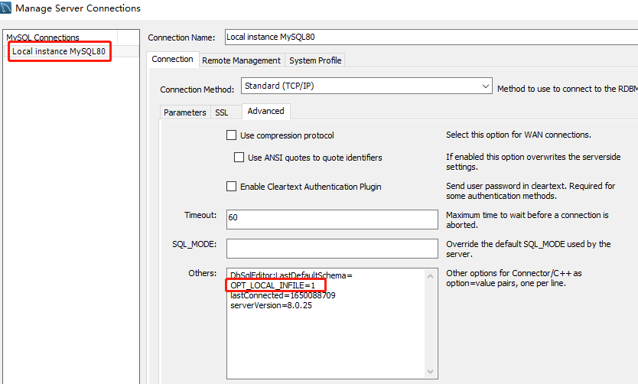This screenshot has height=384, width=638.
Task: Click 'Maximum time to wait' description text
Action: 527,220
